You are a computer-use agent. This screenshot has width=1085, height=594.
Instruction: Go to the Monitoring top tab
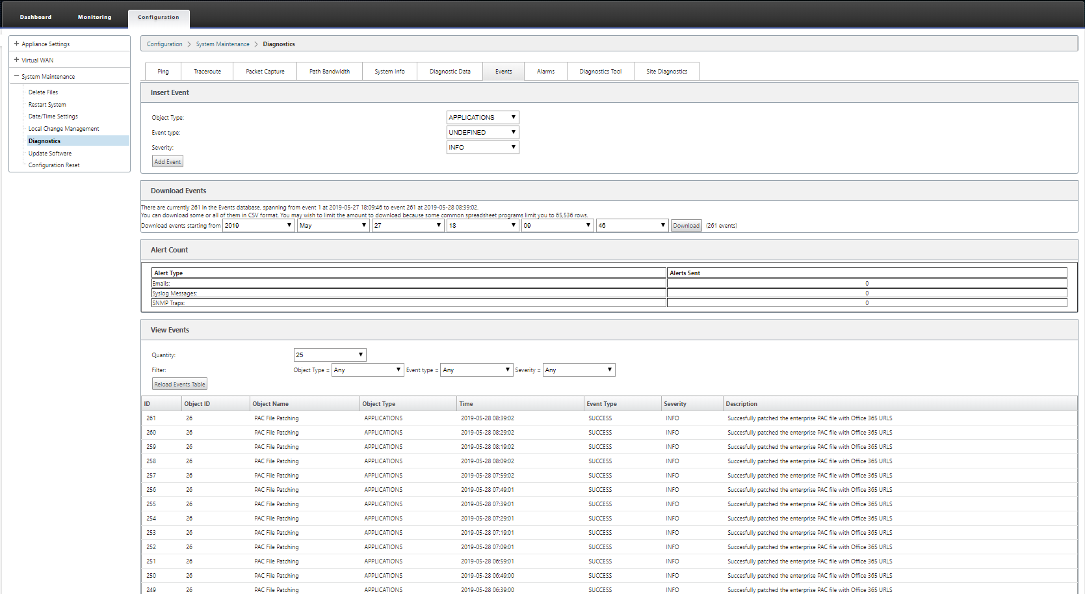[x=94, y=17]
